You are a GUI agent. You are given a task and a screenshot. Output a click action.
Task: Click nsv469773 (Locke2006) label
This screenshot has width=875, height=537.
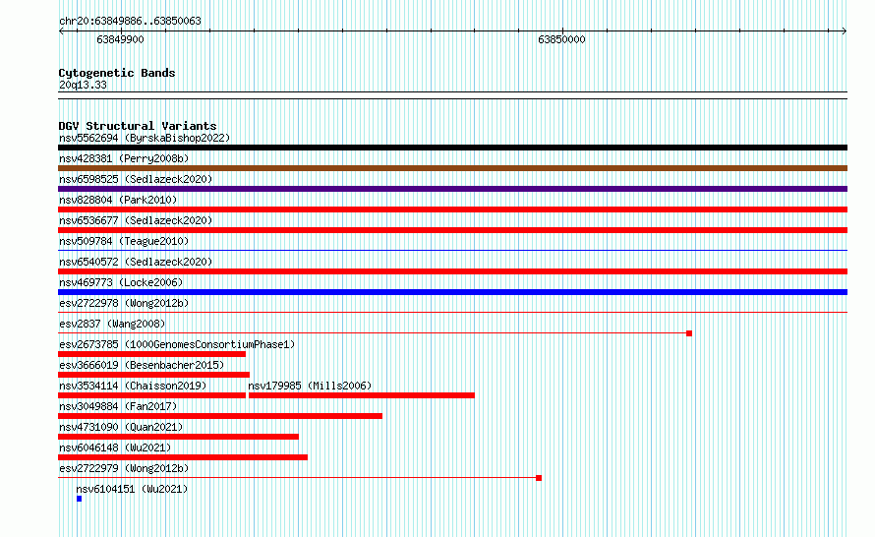pyautogui.click(x=121, y=282)
